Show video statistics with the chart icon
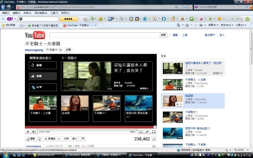The width and height of the screenshot is (253, 158). coord(154,139)
